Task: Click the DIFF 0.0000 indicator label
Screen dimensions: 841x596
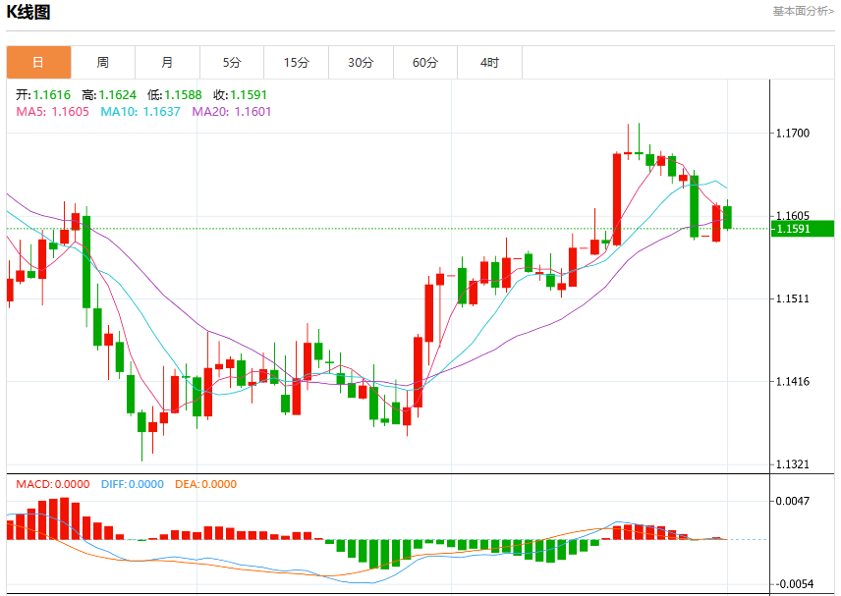Action: 132,484
